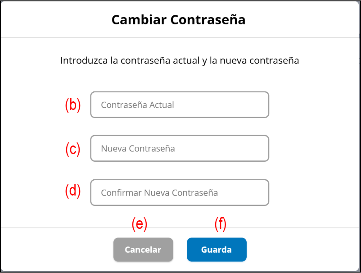Focus the Nueva Contraseña input field
Image resolution: width=361 pixels, height=273 pixels.
(180, 148)
